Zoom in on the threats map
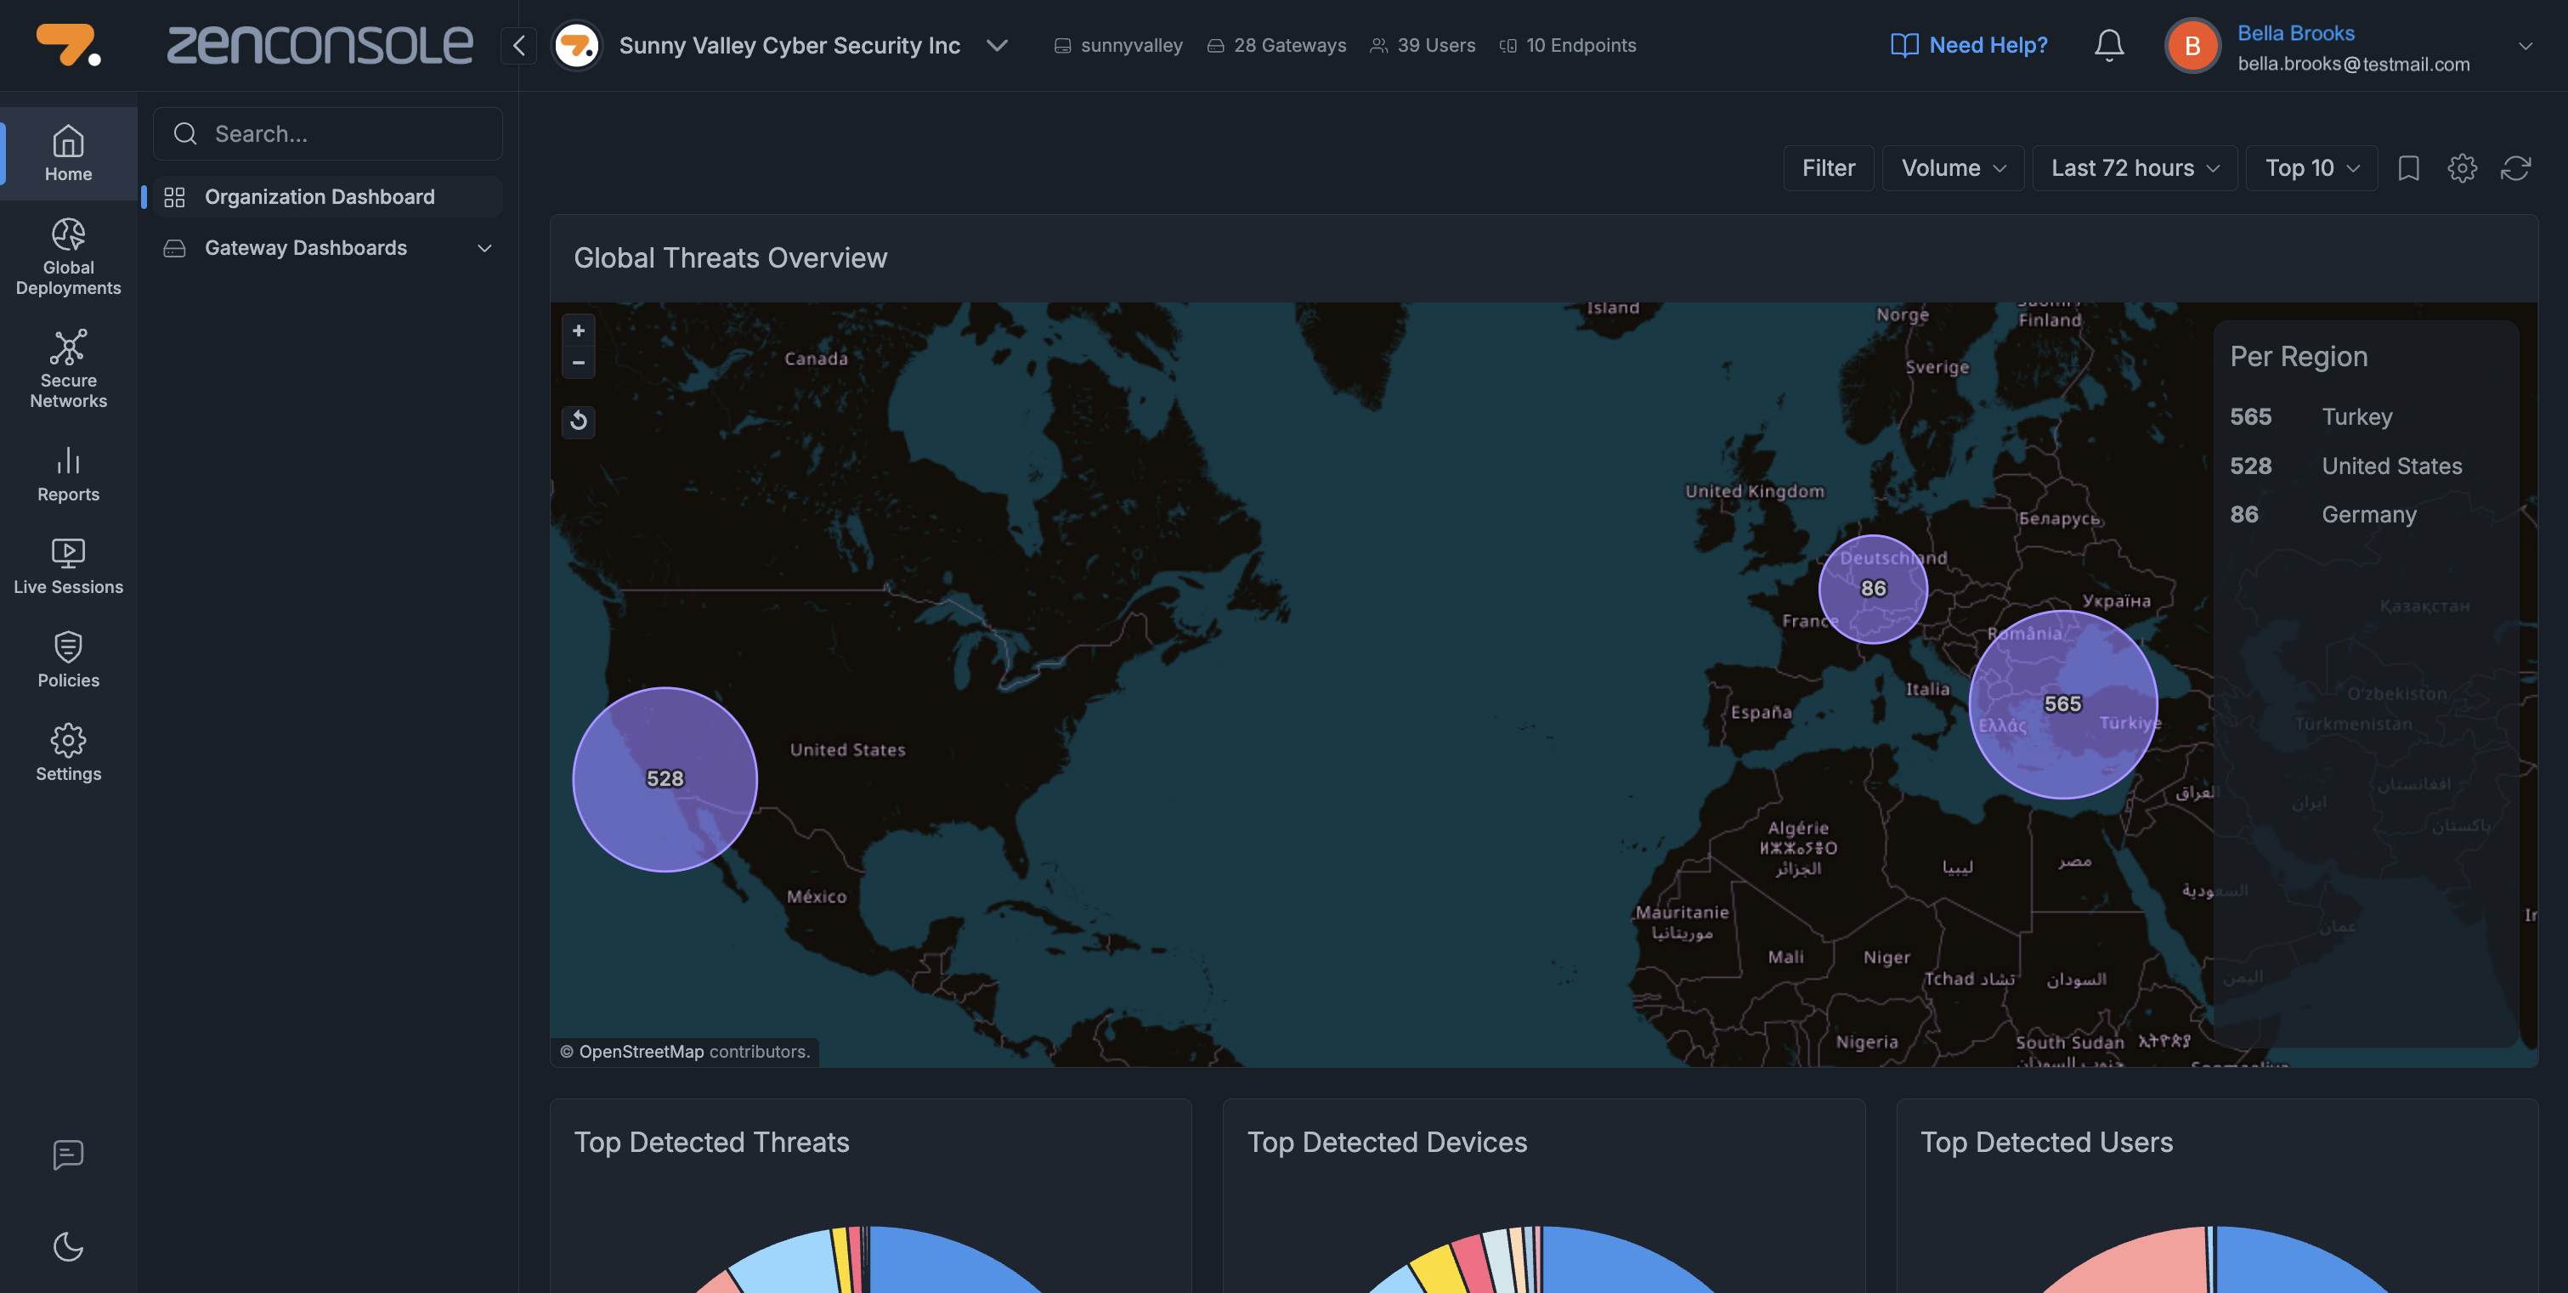The height and width of the screenshot is (1293, 2568). [x=578, y=330]
